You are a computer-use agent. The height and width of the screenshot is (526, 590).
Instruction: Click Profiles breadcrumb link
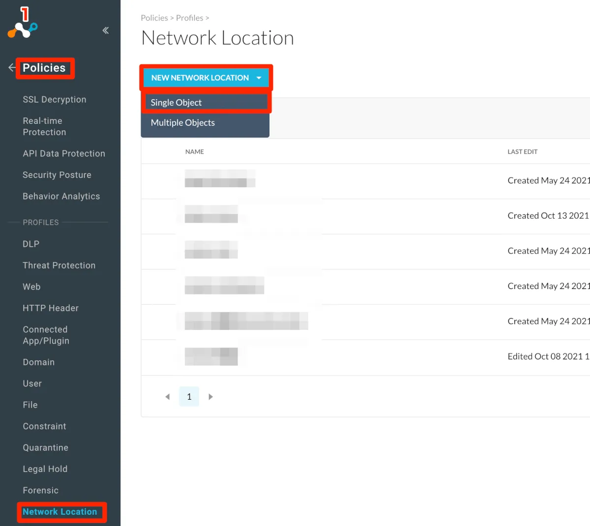click(x=189, y=18)
